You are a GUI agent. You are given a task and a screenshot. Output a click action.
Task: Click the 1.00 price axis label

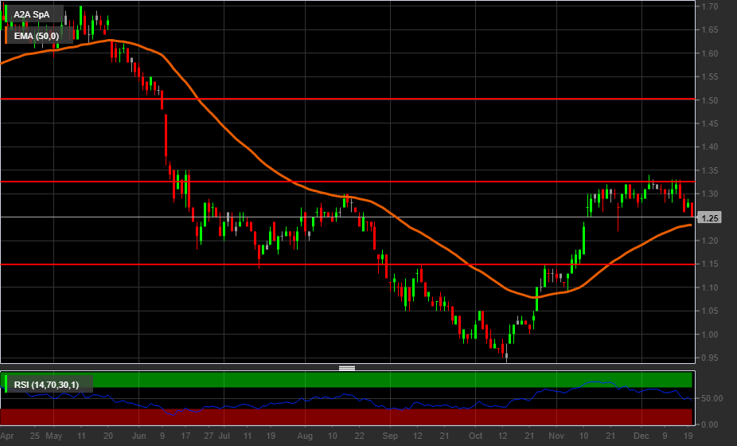pyautogui.click(x=710, y=334)
